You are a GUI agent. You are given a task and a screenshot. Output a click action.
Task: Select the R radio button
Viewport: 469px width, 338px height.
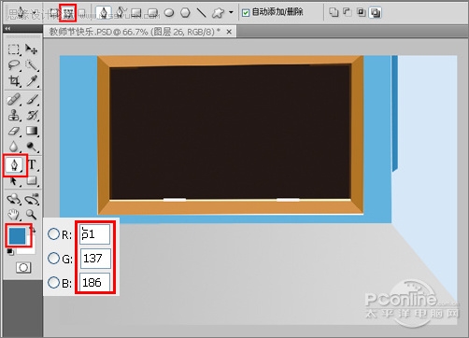[x=53, y=233]
